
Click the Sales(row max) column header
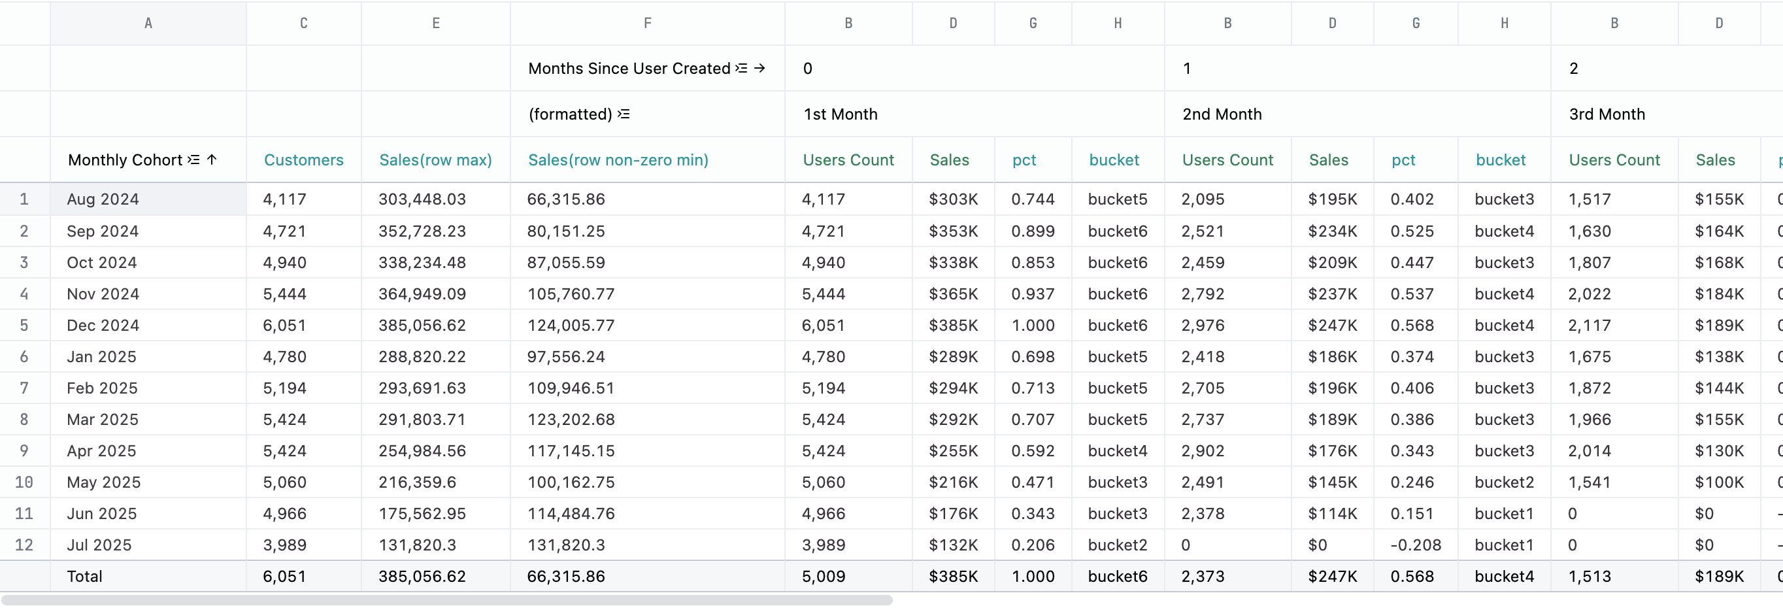435,160
